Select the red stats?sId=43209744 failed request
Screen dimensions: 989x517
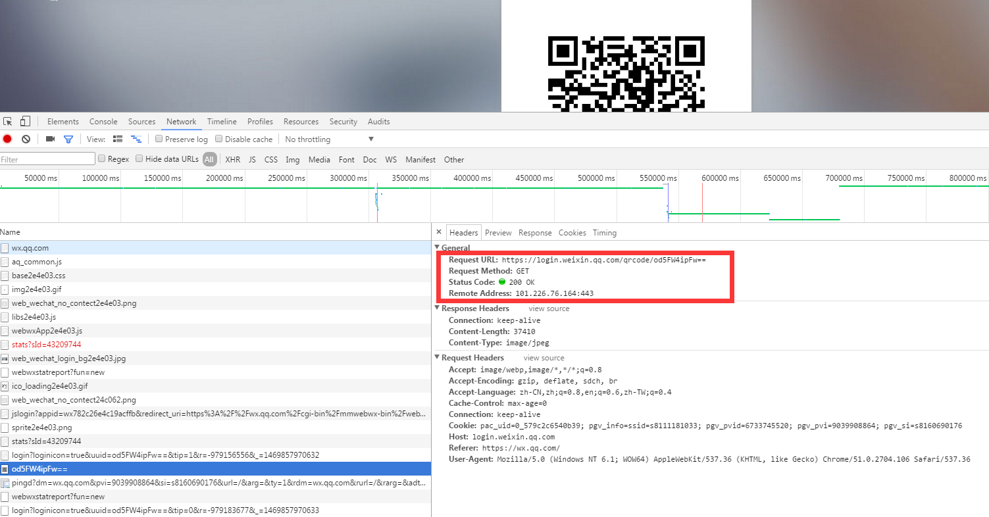(215, 345)
